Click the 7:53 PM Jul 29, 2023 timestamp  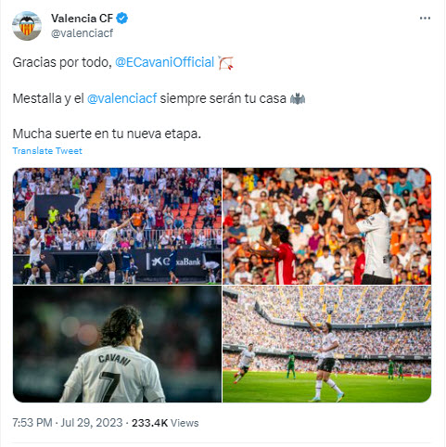tap(68, 423)
